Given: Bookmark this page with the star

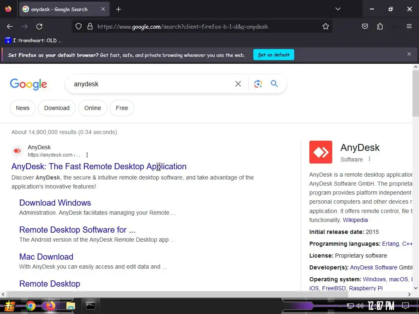Looking at the screenshot, I should (325, 27).
